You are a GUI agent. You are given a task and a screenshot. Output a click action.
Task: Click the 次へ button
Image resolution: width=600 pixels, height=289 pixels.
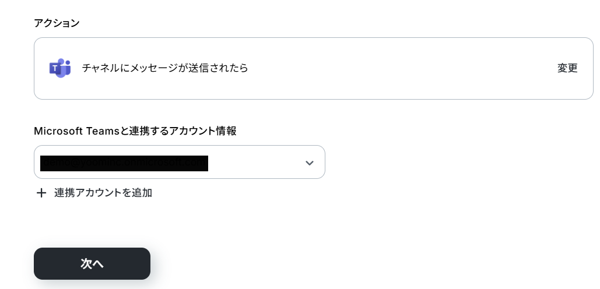[92, 263]
